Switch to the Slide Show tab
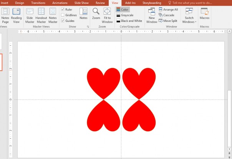 82,3
